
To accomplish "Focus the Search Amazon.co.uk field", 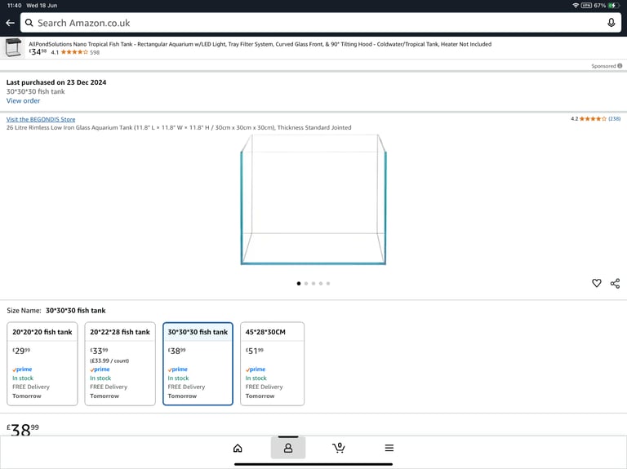I will click(x=321, y=23).
